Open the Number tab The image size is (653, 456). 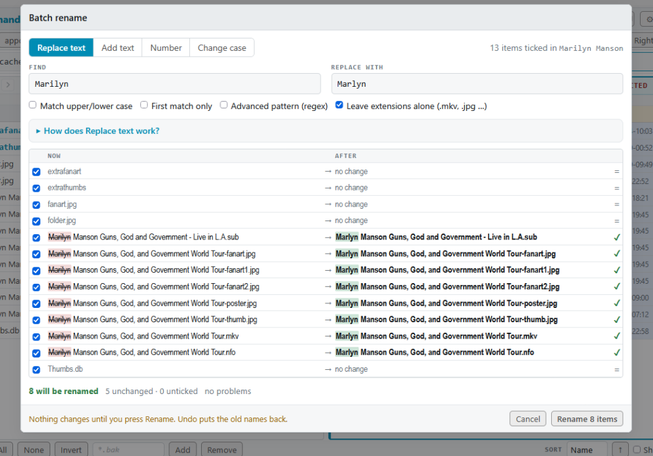[x=166, y=48]
